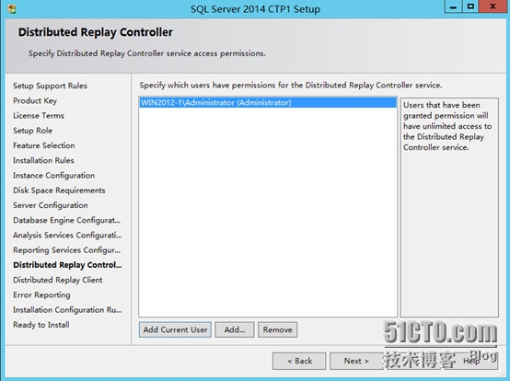Proceed with the Next button
Viewport: 510px width, 381px height.
pos(356,361)
